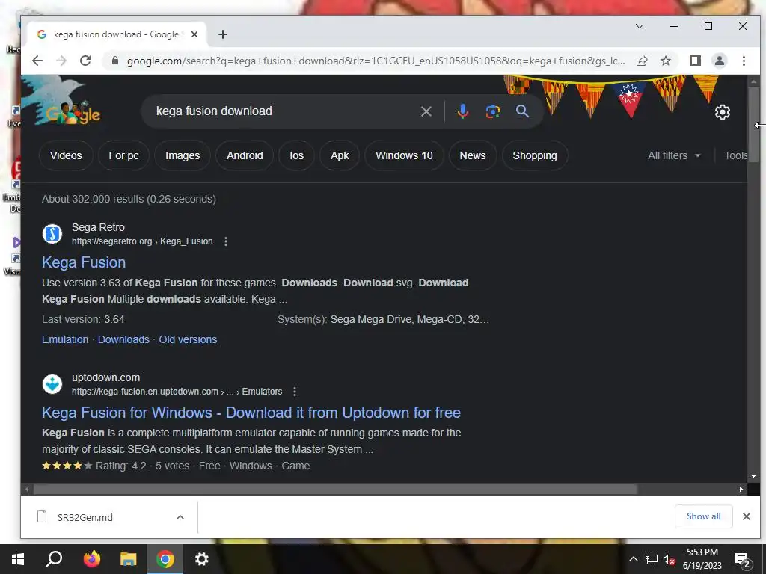This screenshot has width=766, height=574.
Task: Open Windows taskbar search
Action: coord(54,559)
